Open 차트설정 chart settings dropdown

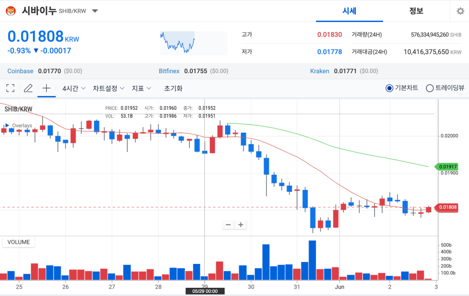[108, 88]
